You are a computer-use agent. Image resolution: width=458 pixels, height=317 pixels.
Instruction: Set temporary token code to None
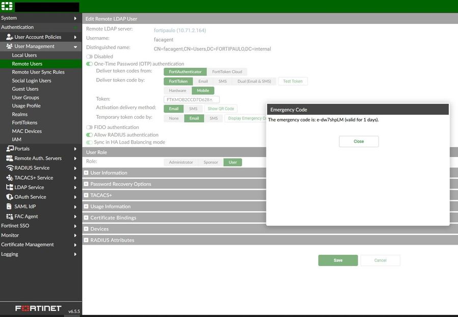click(x=174, y=118)
